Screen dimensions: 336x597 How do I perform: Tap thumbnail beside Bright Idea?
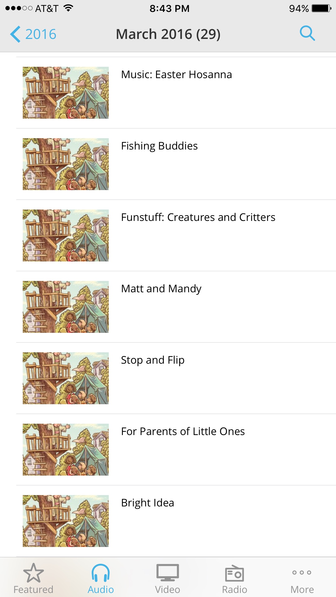pos(66,521)
